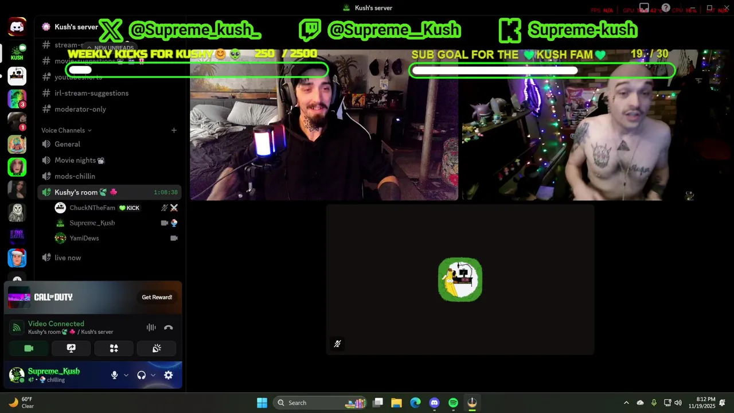The width and height of the screenshot is (734, 413).
Task: Deafen with the headphones button
Action: click(141, 375)
